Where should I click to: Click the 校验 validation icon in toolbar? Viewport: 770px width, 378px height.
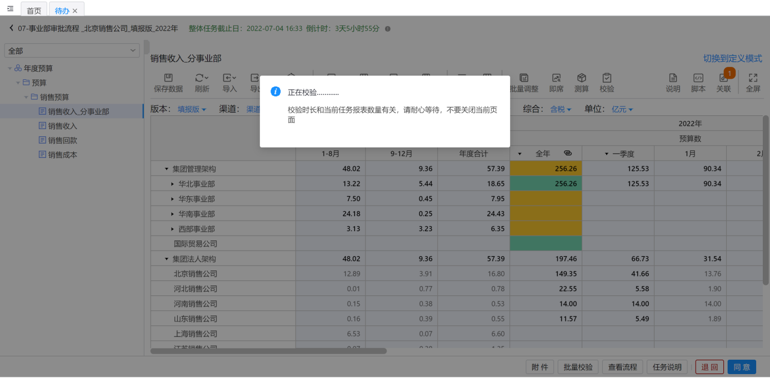[x=607, y=79]
